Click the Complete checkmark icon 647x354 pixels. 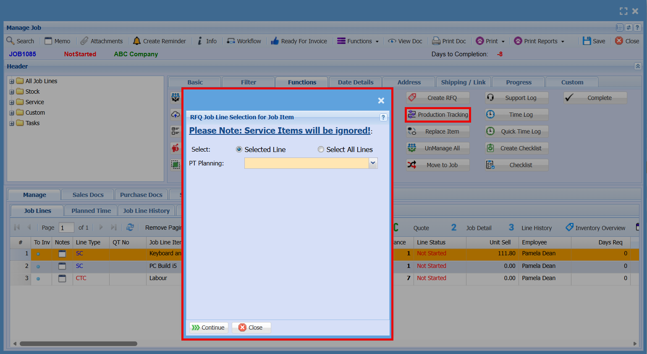[x=569, y=97]
